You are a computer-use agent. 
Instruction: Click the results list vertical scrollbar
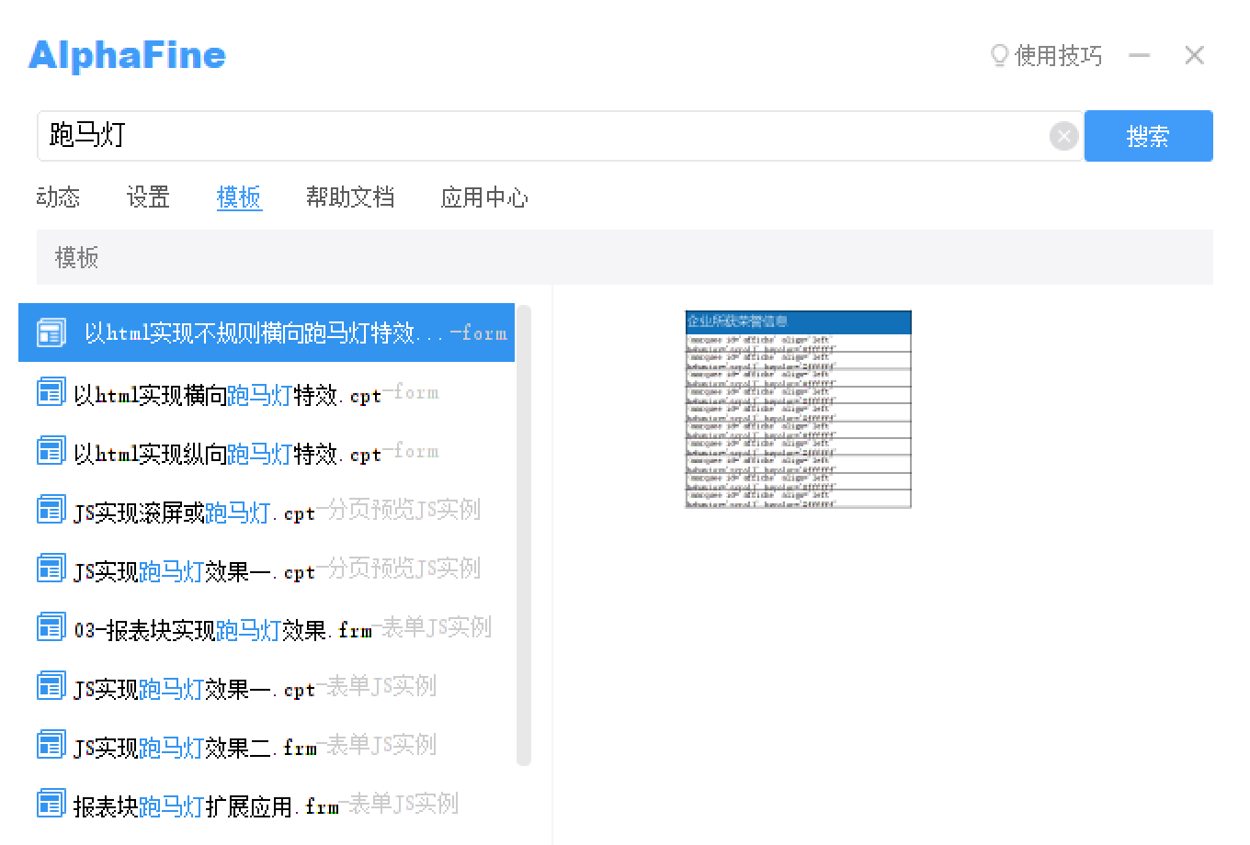(x=524, y=535)
